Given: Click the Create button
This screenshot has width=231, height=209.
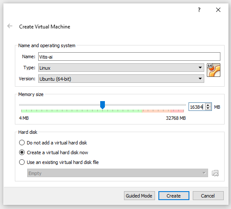Looking at the screenshot, I should 174,195.
